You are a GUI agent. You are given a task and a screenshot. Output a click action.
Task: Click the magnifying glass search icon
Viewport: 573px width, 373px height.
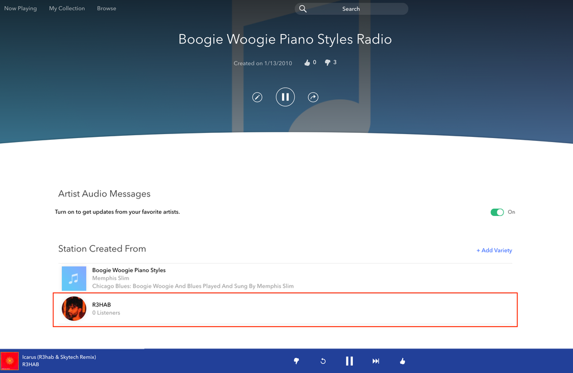(303, 9)
